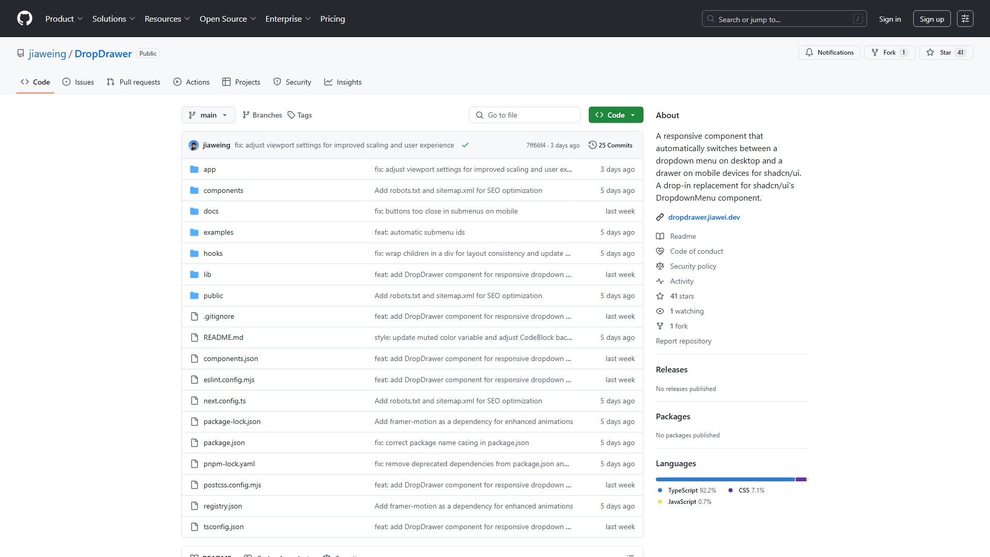The image size is (990, 557).
Task: Switch to the Insights tab
Action: tap(343, 82)
